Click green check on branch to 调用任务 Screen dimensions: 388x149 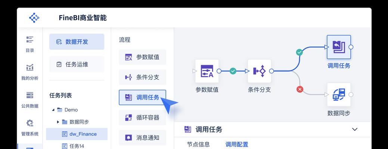pyautogui.click(x=299, y=52)
